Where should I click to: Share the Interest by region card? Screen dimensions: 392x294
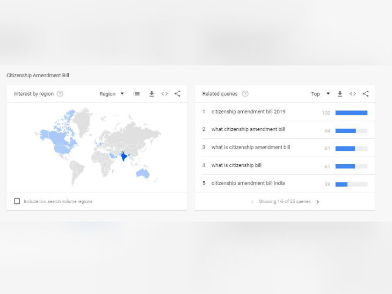point(177,94)
